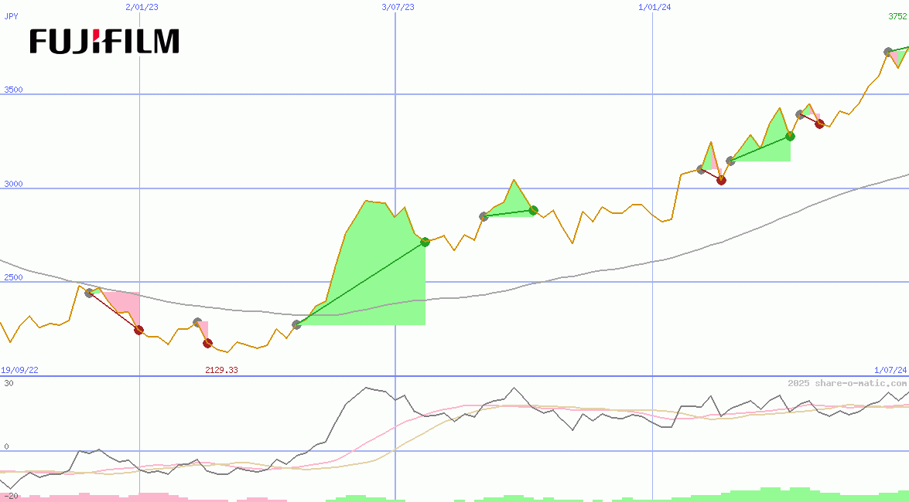
Task: Click the red exit marker below 3500
Action: point(820,124)
